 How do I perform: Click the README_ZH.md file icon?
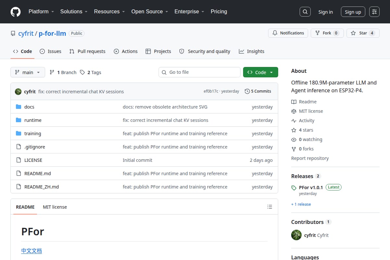pyautogui.click(x=19, y=187)
